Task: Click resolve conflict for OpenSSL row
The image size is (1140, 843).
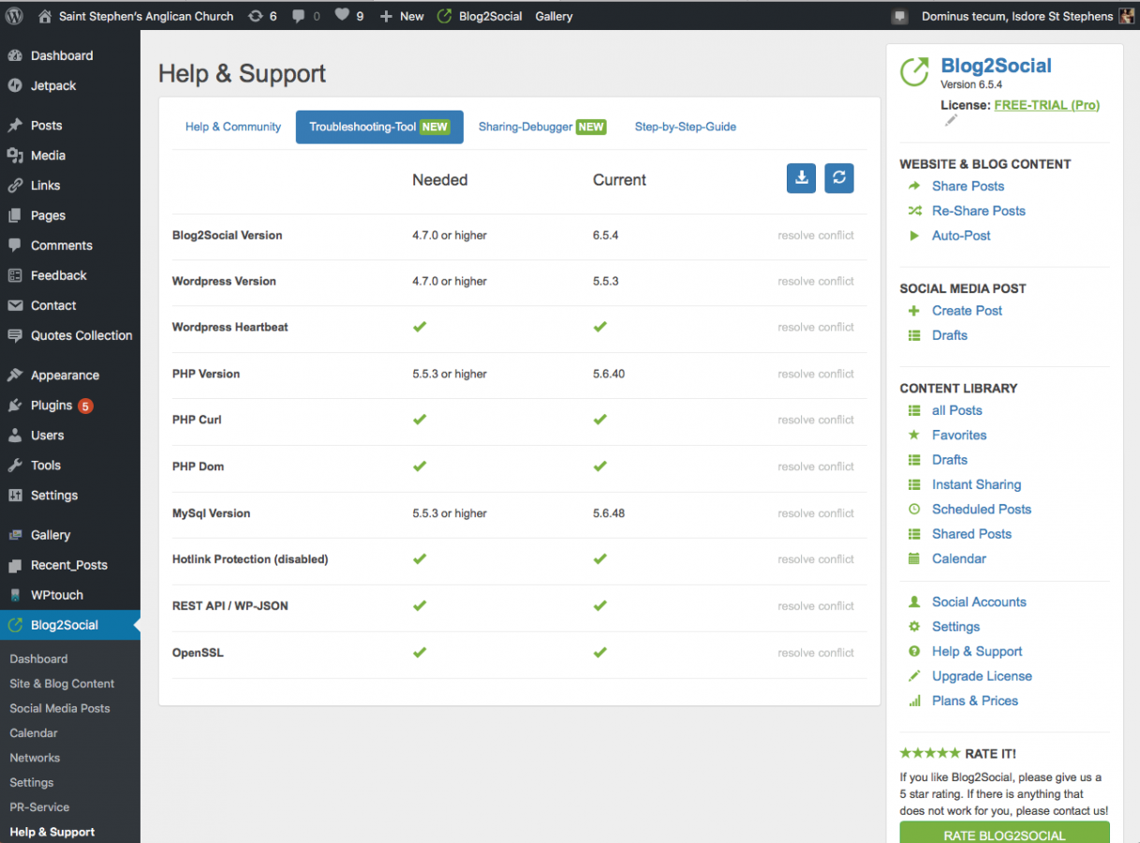Action: [816, 653]
